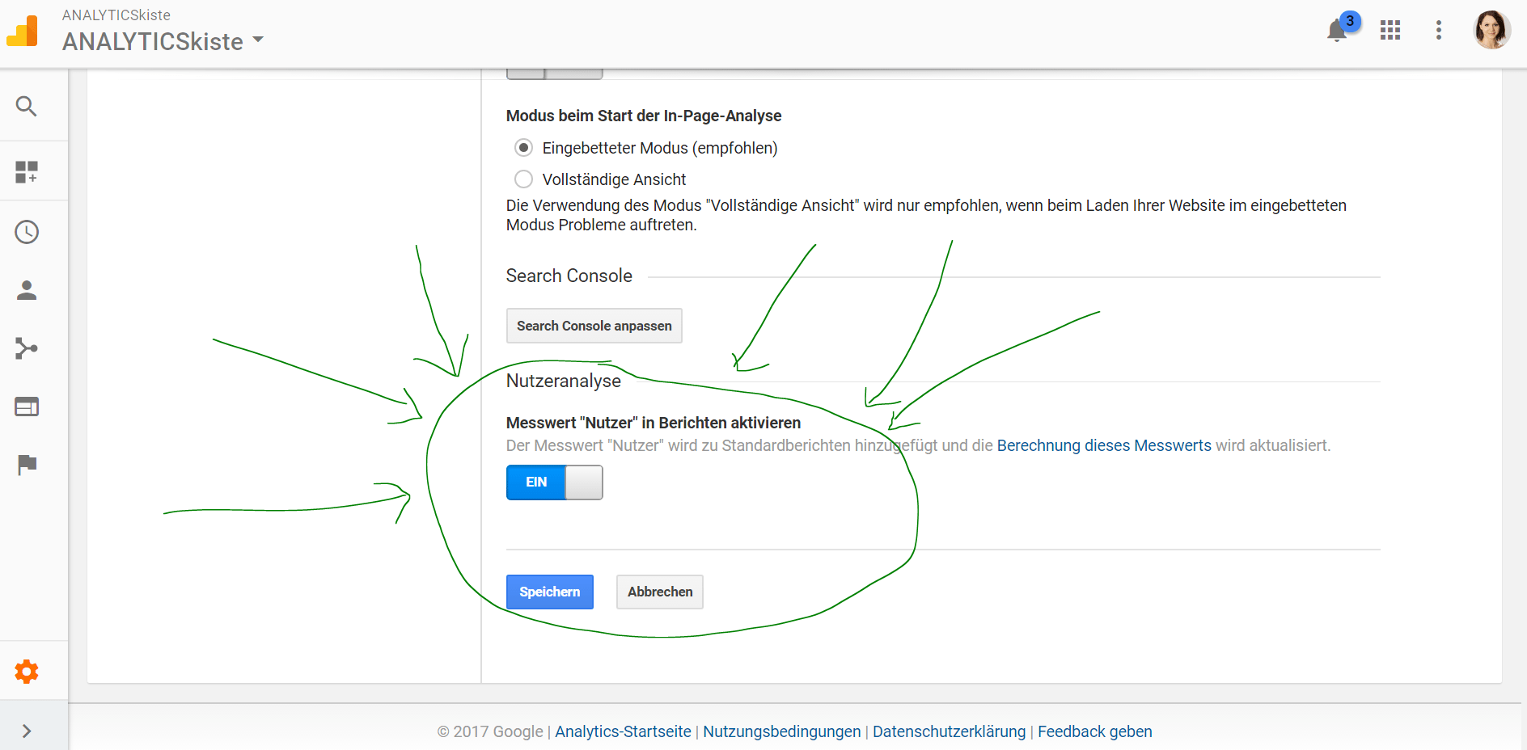Select Eingebetteter Modus radio button
This screenshot has width=1527, height=750.
click(x=524, y=148)
